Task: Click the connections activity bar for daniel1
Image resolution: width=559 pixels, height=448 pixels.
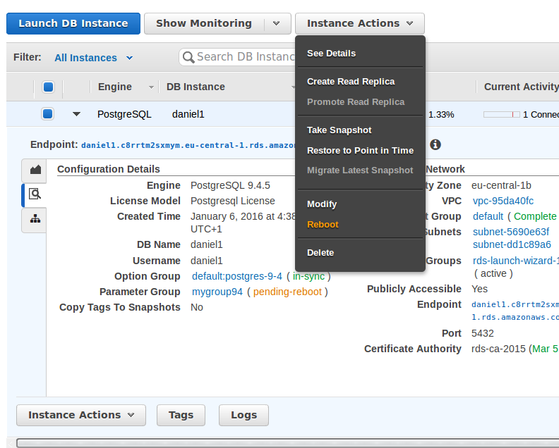Action: click(x=502, y=115)
